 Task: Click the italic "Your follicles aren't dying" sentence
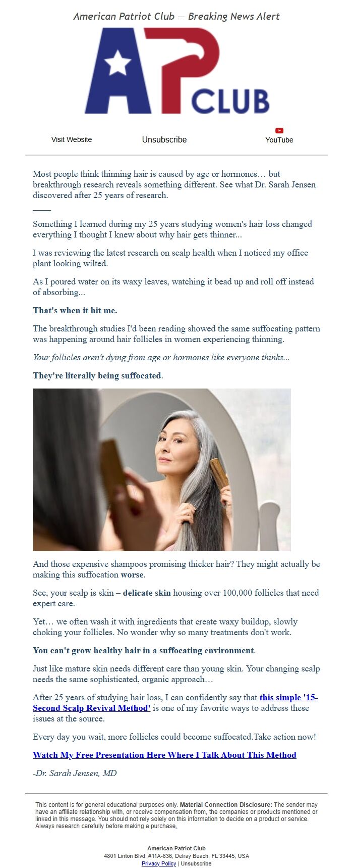tap(161, 357)
